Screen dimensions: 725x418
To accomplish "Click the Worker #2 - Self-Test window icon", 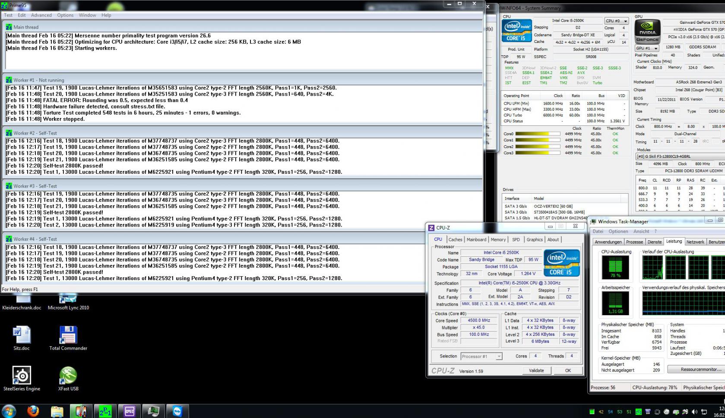I will pyautogui.click(x=9, y=133).
